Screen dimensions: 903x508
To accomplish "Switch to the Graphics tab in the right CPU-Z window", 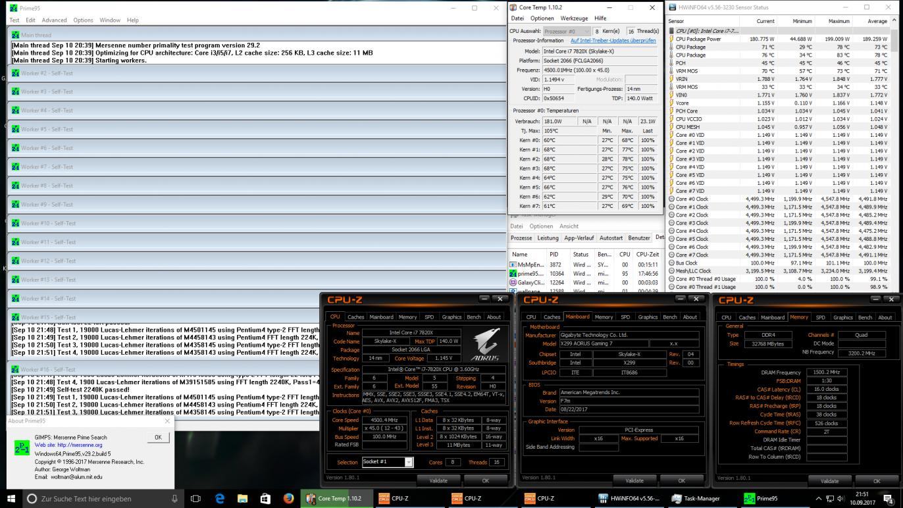I will point(843,317).
